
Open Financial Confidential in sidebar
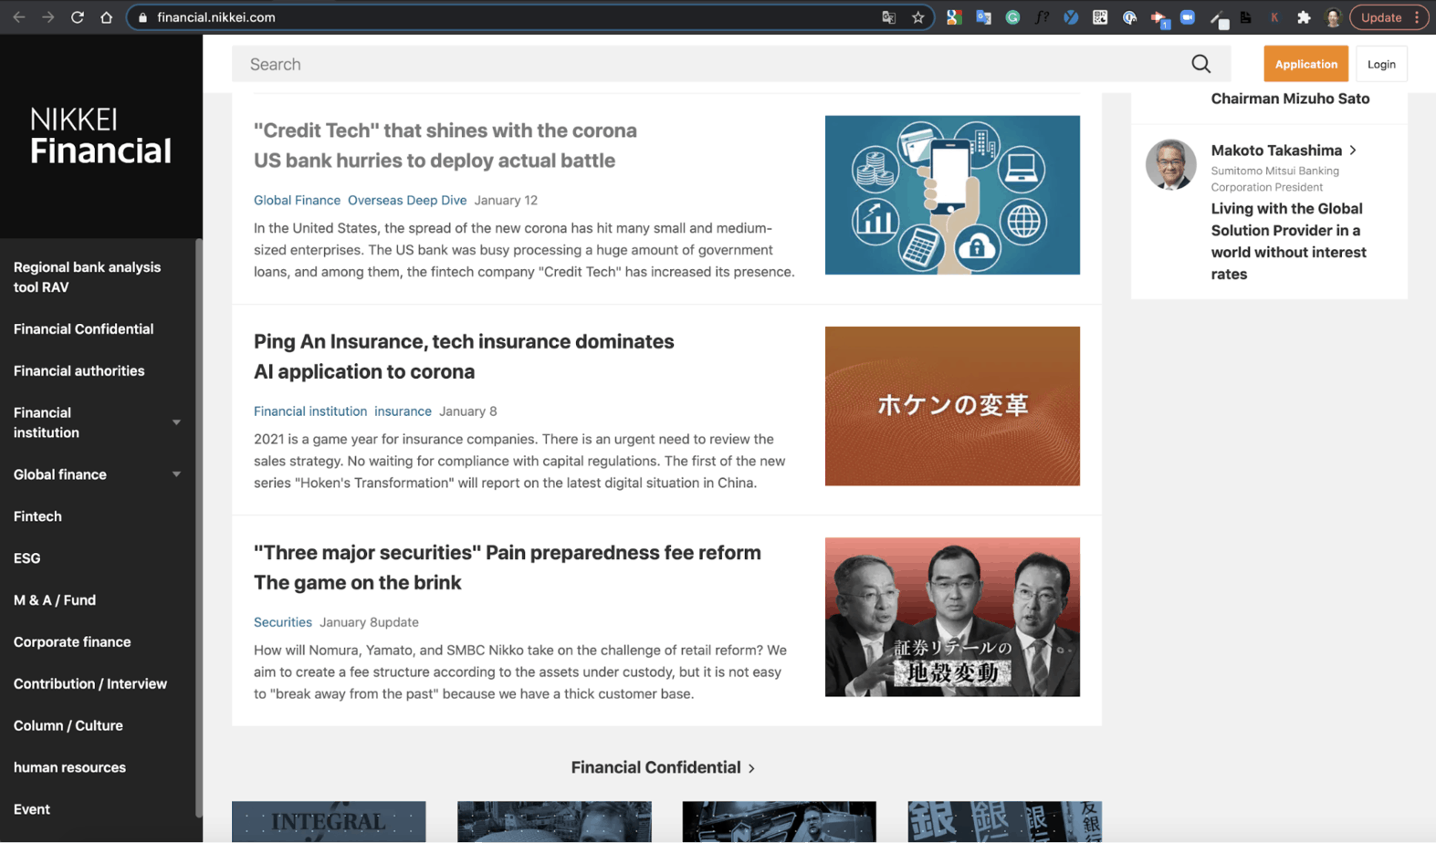(x=83, y=328)
